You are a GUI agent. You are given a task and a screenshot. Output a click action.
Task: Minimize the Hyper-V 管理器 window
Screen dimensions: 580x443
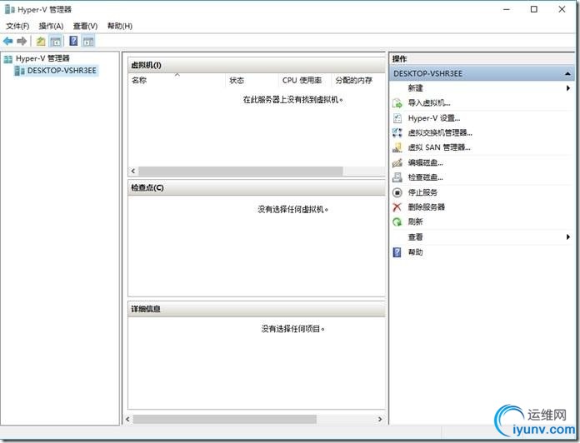coord(507,9)
